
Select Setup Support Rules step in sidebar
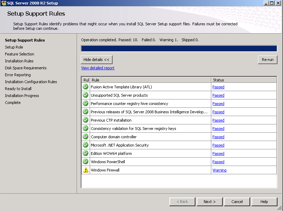(25, 40)
